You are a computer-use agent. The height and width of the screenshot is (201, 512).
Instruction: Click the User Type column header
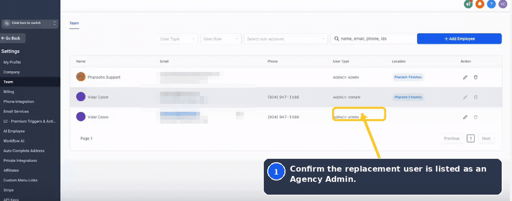point(341,61)
